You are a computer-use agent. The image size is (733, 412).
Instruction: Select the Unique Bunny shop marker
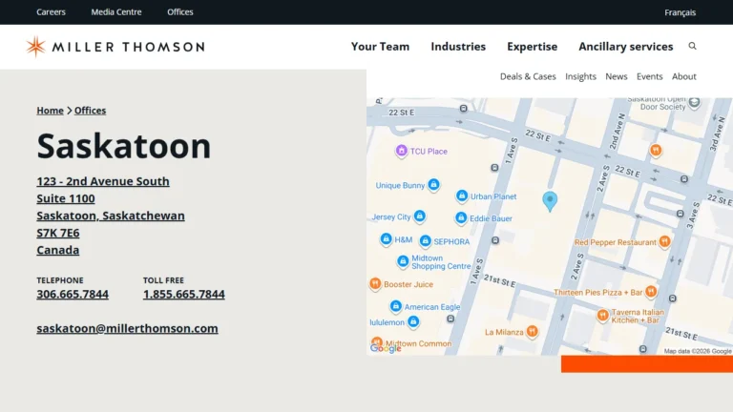(433, 184)
